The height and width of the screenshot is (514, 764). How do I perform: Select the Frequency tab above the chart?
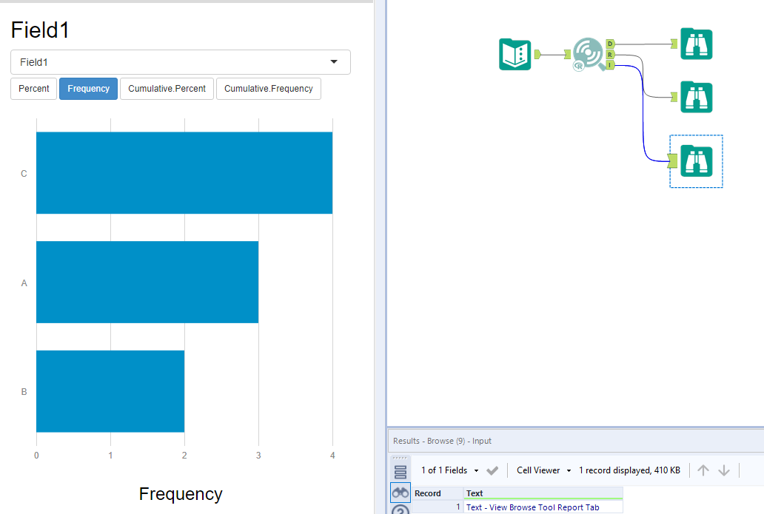point(88,88)
